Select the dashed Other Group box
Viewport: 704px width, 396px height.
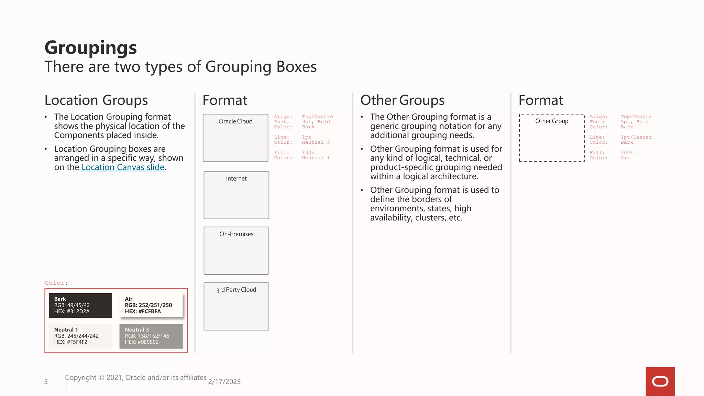click(x=551, y=138)
